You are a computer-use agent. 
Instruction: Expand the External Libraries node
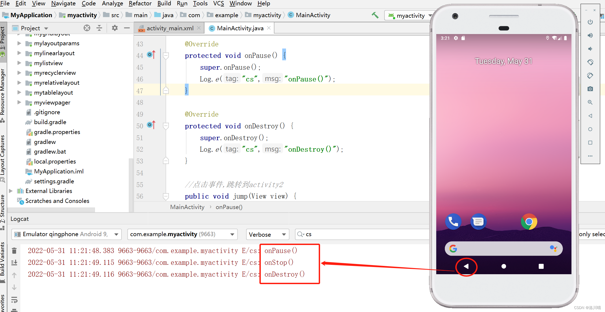point(11,191)
